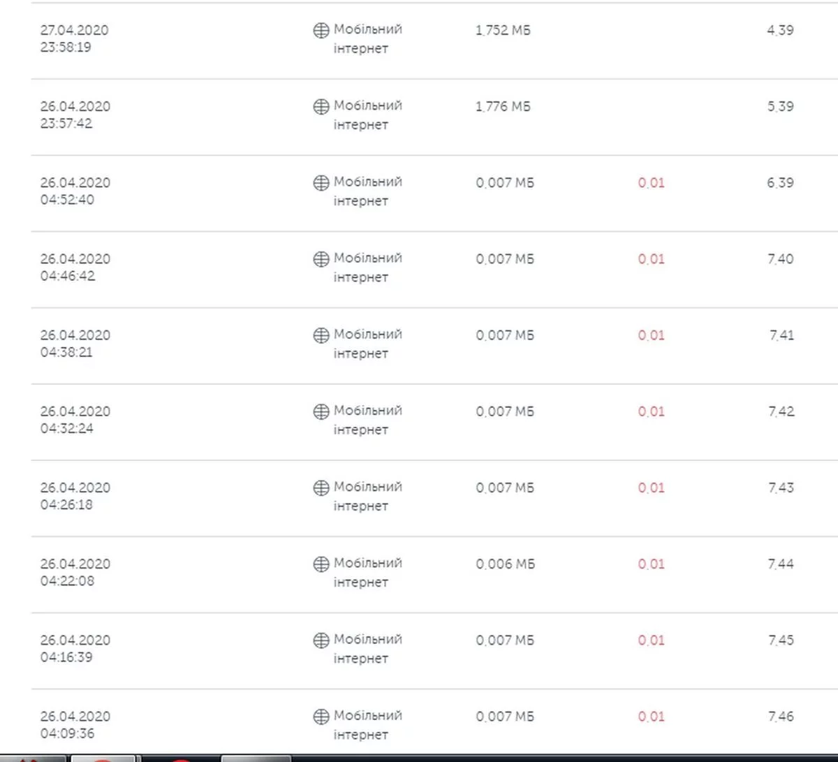
Task: Click the balance value 7,46
Action: [781, 717]
